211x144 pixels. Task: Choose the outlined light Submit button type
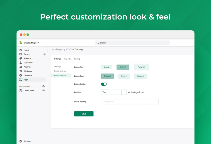pyautogui.click(x=140, y=76)
